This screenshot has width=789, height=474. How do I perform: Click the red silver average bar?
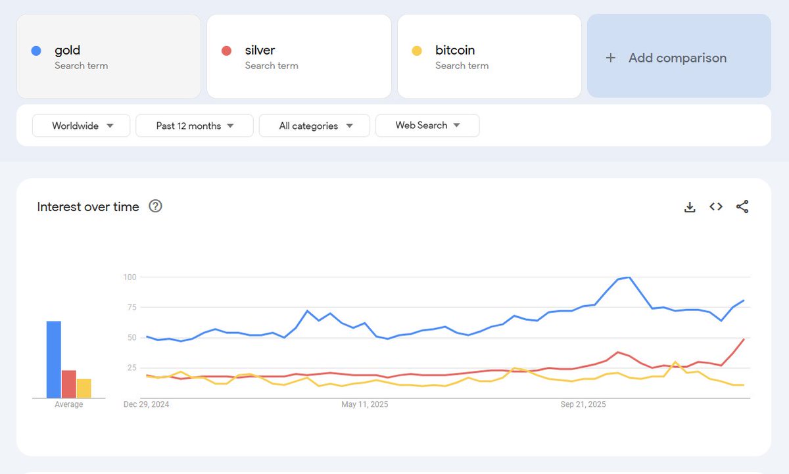[x=68, y=384]
